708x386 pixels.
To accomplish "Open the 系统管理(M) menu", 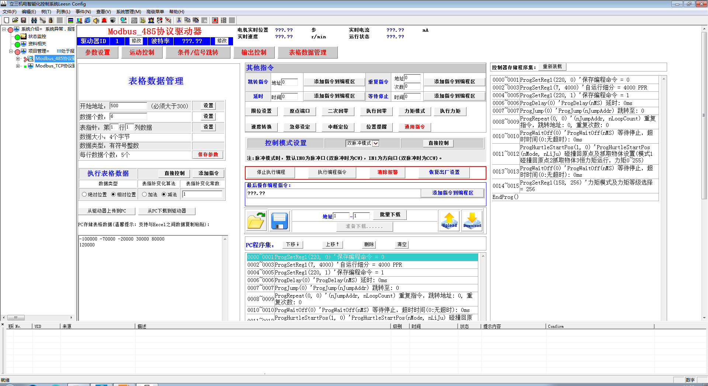I will [129, 12].
